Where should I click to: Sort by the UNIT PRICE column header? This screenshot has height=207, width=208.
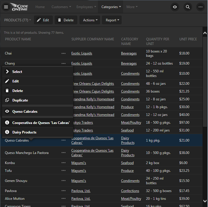pos(188,39)
